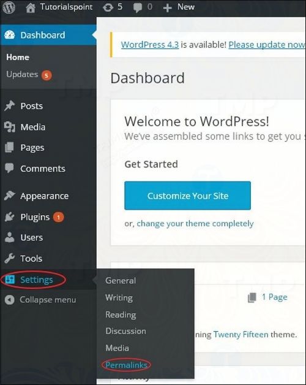Viewport: 306px width, 385px height.
Task: Click the plus New content icon
Action: [x=167, y=8]
